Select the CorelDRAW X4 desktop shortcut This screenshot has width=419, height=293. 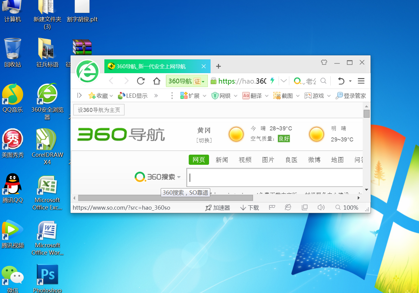pyautogui.click(x=47, y=147)
